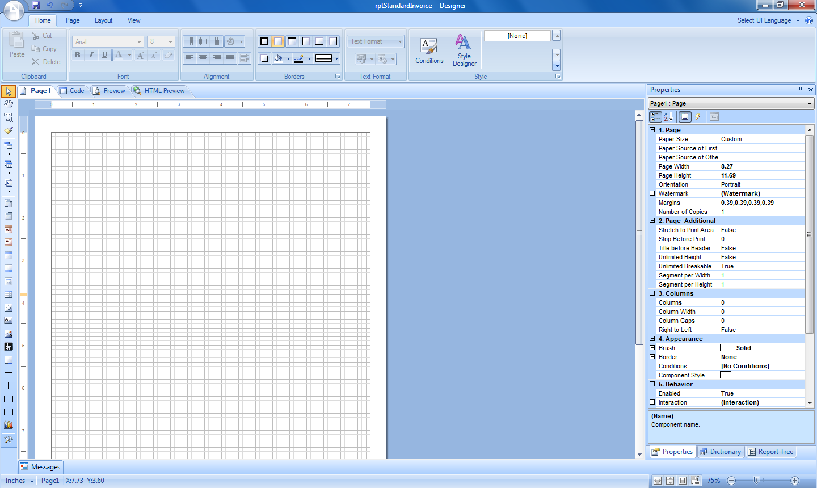
Task: Click the Conditions icon in the ribbon
Action: click(429, 51)
